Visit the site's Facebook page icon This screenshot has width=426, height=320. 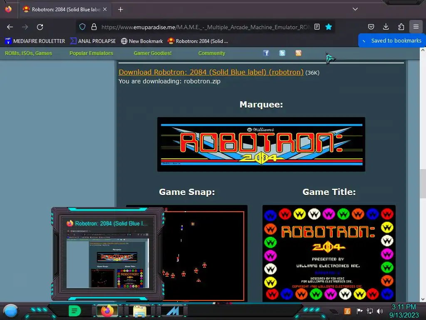point(266,53)
